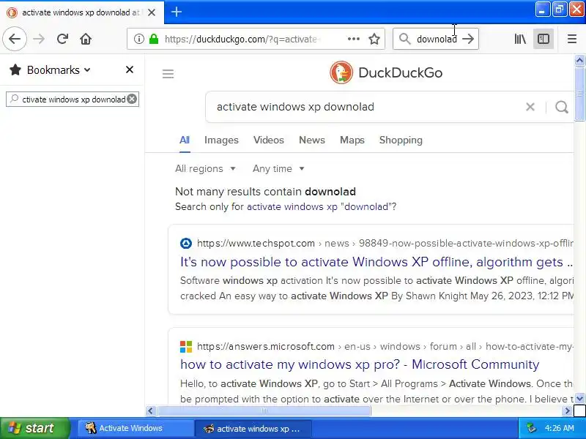Screen dimensions: 586x439
Task: Expand the Bookmarks sidebar switcher dropdown
Action: (87, 70)
